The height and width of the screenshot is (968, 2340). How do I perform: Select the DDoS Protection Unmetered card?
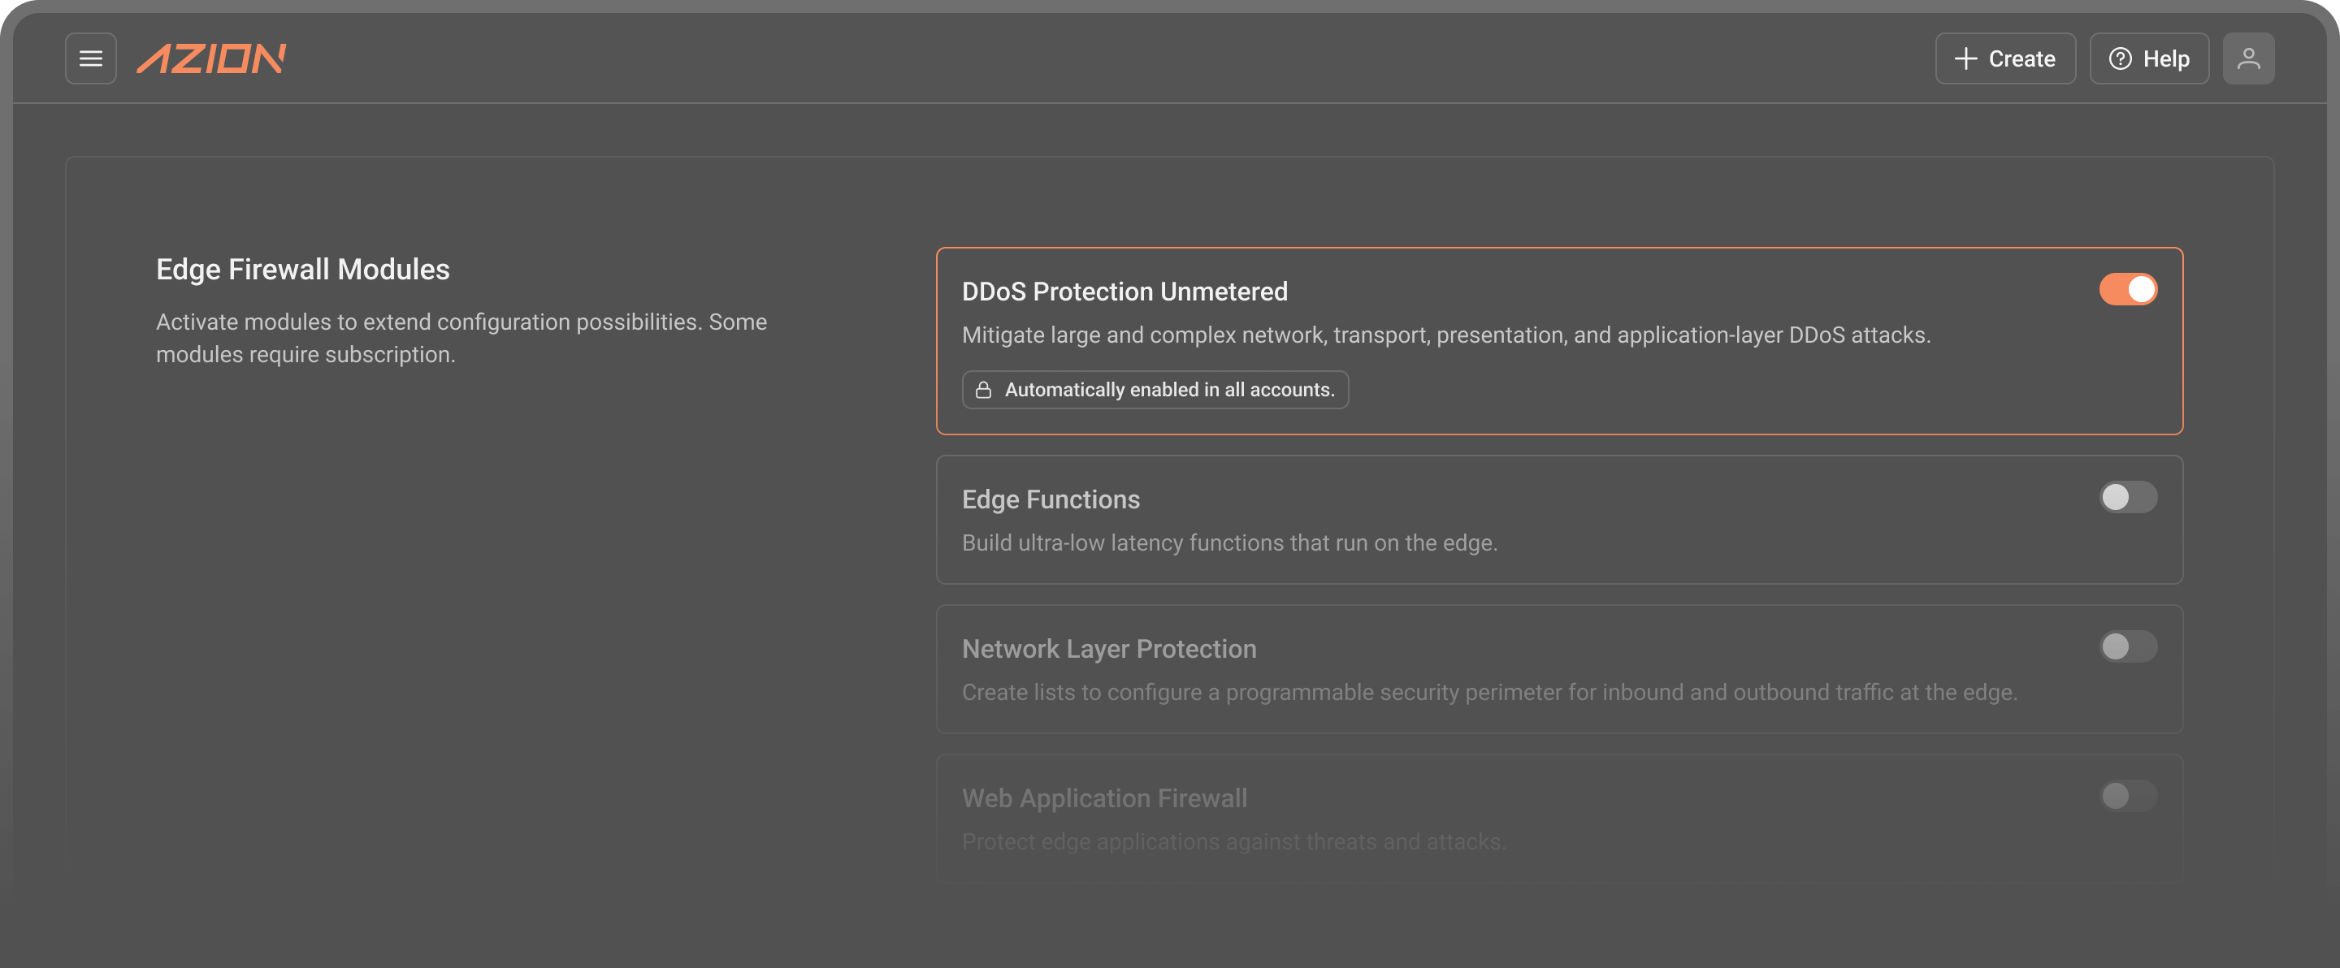point(1559,340)
